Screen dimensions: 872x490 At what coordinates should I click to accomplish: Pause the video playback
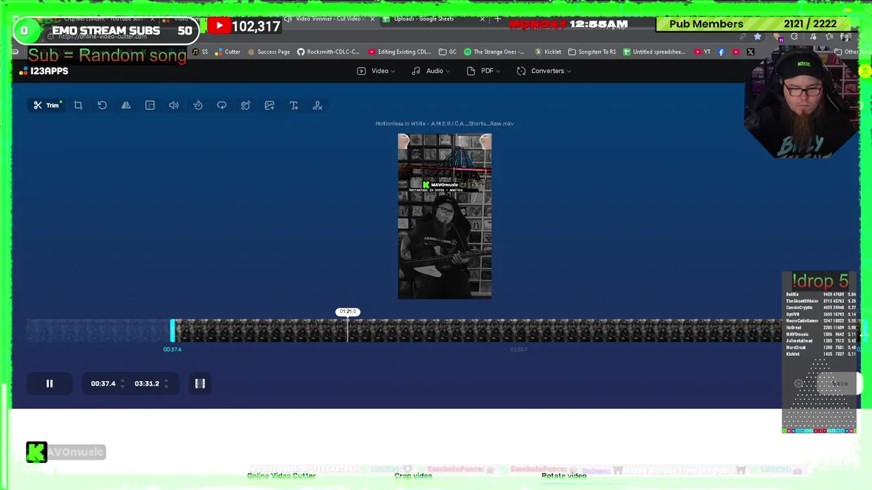49,384
